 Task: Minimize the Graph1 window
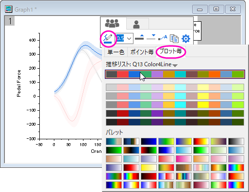coord(199,9)
